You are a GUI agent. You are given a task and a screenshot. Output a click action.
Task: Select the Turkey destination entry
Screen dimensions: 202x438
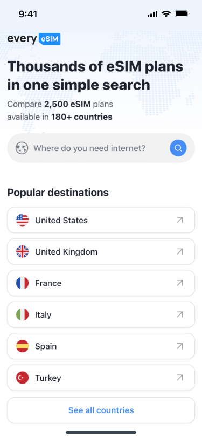(101, 378)
